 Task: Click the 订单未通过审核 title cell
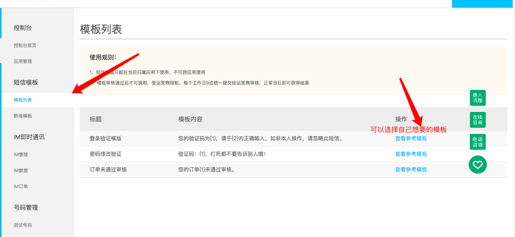pyautogui.click(x=108, y=170)
